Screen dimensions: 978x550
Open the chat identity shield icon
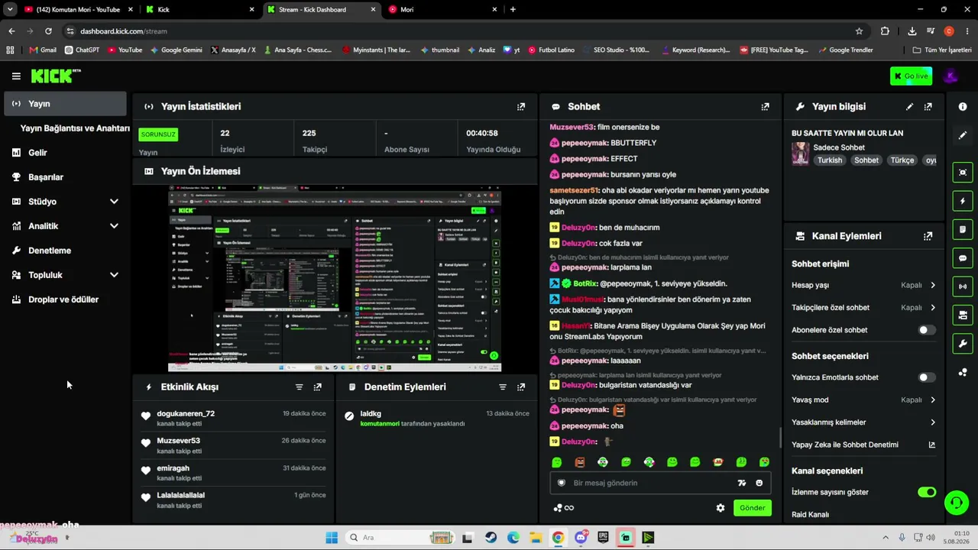click(562, 483)
